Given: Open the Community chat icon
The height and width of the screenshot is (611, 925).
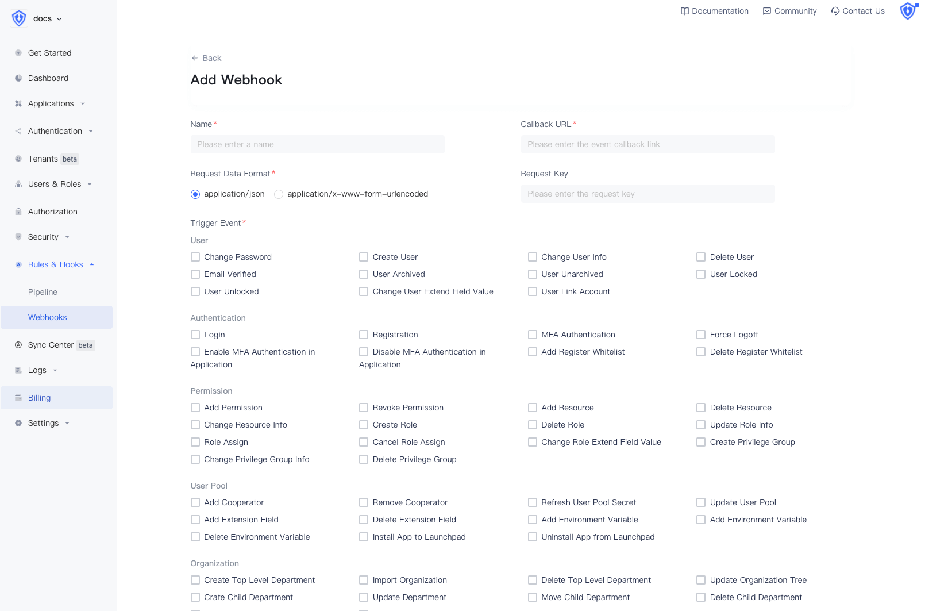Looking at the screenshot, I should pos(766,11).
